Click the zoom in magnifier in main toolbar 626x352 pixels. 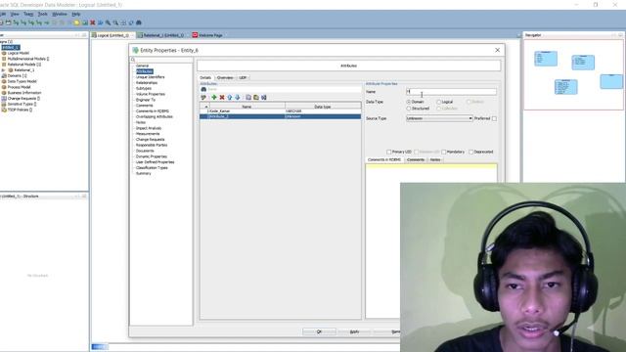point(108,22)
